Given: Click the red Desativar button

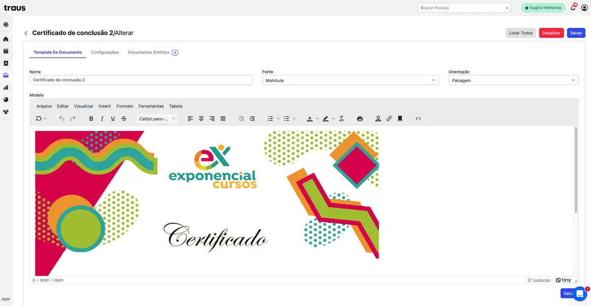Looking at the screenshot, I should click(x=551, y=33).
